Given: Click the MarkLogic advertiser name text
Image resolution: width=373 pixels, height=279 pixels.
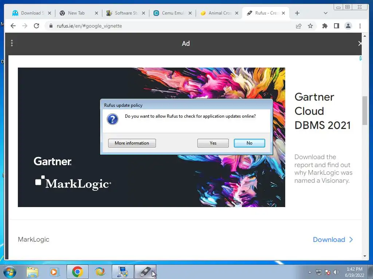Looking at the screenshot, I should (x=34, y=239).
